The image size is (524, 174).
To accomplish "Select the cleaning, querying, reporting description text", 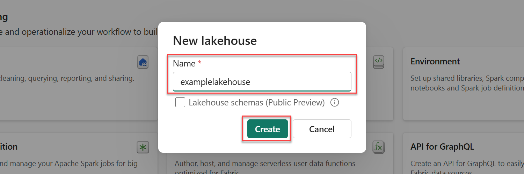I will 67,78.
